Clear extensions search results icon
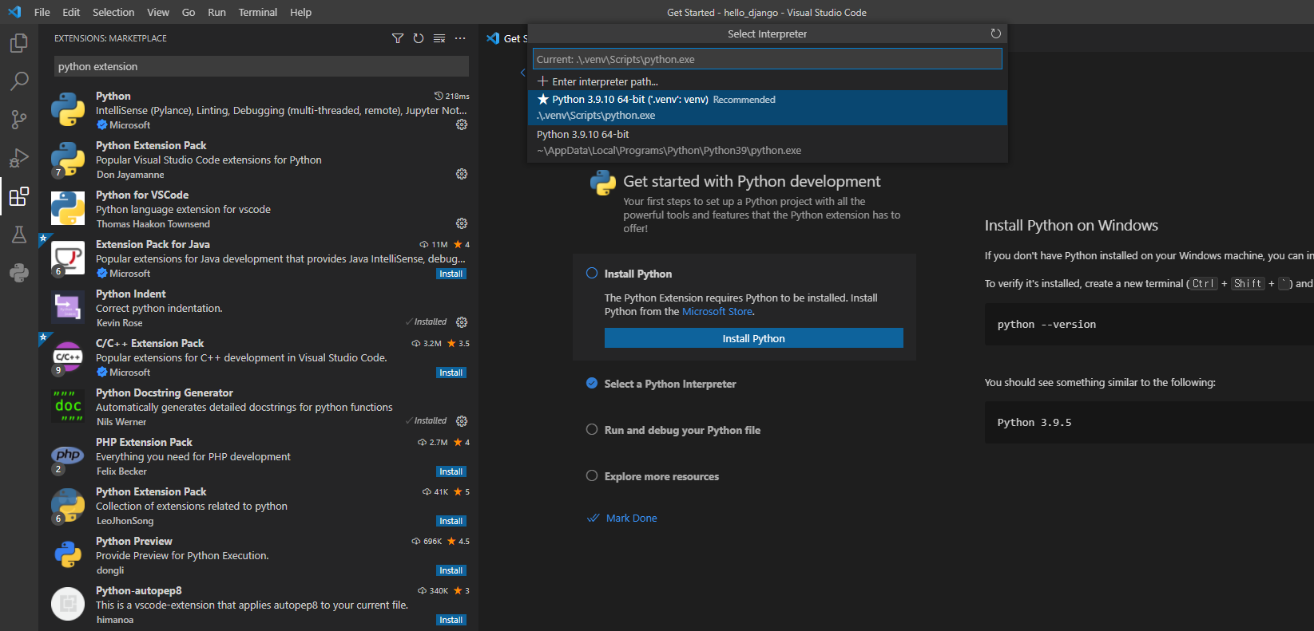This screenshot has height=631, width=1314. (x=439, y=38)
